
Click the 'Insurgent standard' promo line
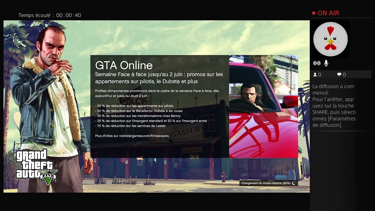click(x=151, y=121)
